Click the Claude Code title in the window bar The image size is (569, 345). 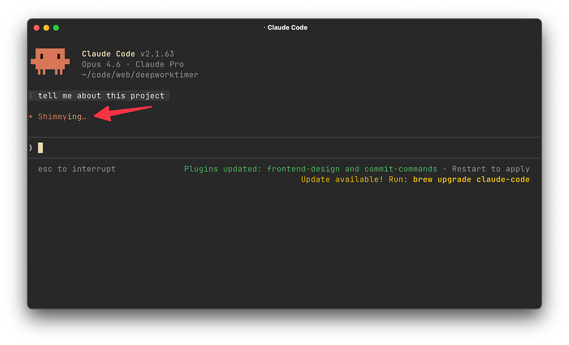pos(287,27)
